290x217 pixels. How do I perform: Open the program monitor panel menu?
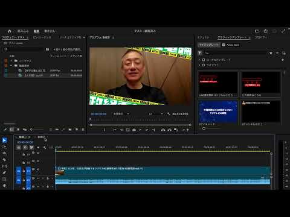(114, 37)
